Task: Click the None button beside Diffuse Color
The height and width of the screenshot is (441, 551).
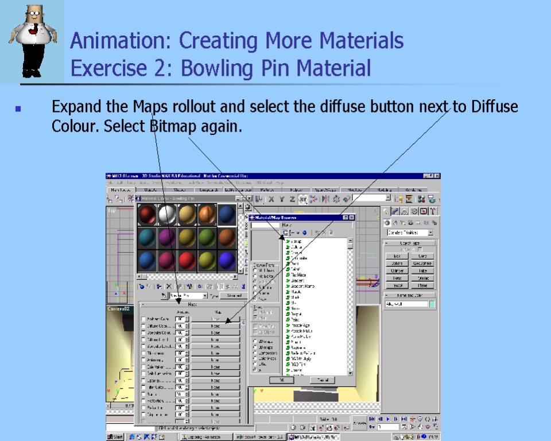Action: point(215,326)
